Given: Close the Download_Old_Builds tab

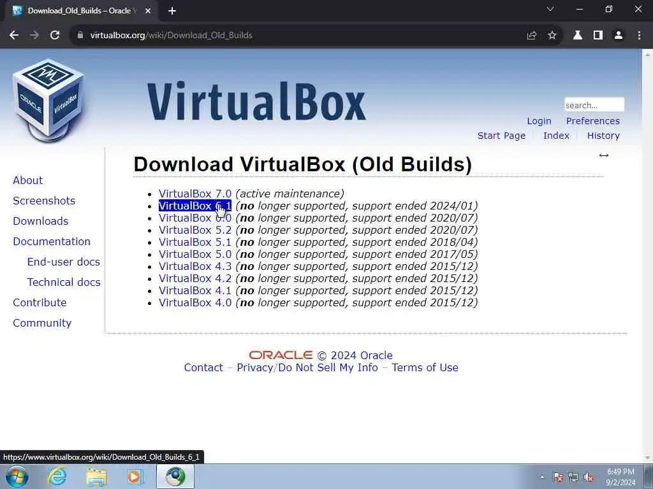Looking at the screenshot, I should coord(147,11).
